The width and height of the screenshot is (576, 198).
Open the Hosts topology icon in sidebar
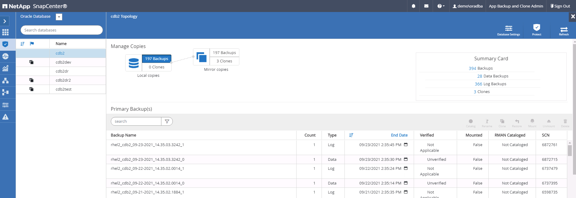[5, 80]
